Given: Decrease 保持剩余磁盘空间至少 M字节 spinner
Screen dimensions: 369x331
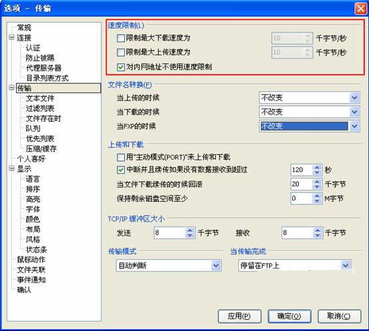Looking at the screenshot, I should click(x=317, y=201).
